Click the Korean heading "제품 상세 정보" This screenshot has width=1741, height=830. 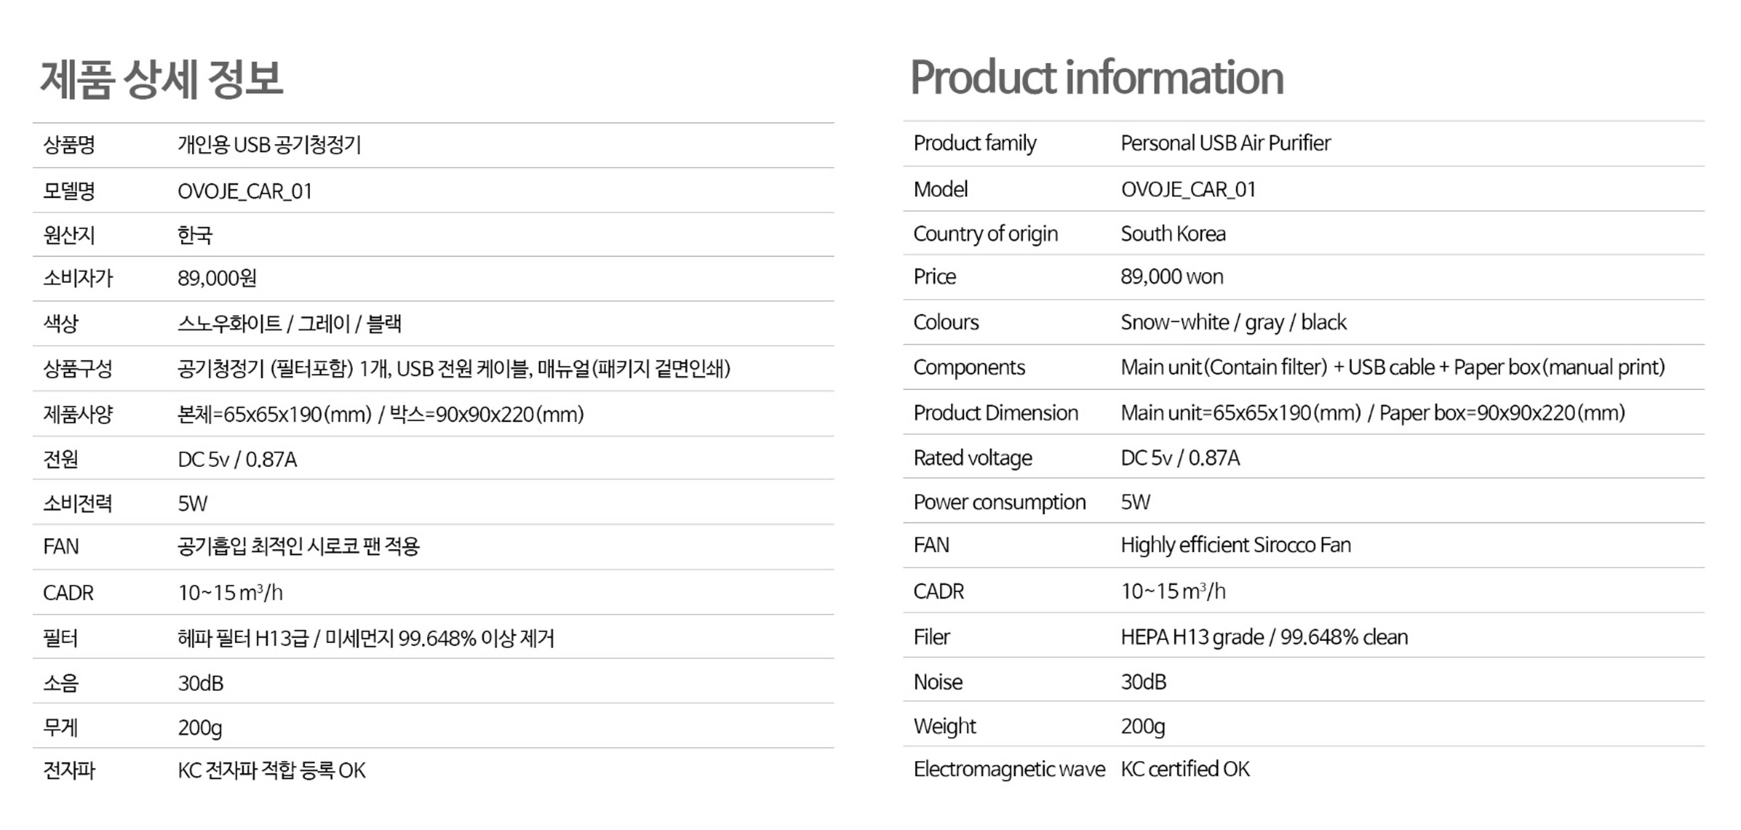[162, 79]
